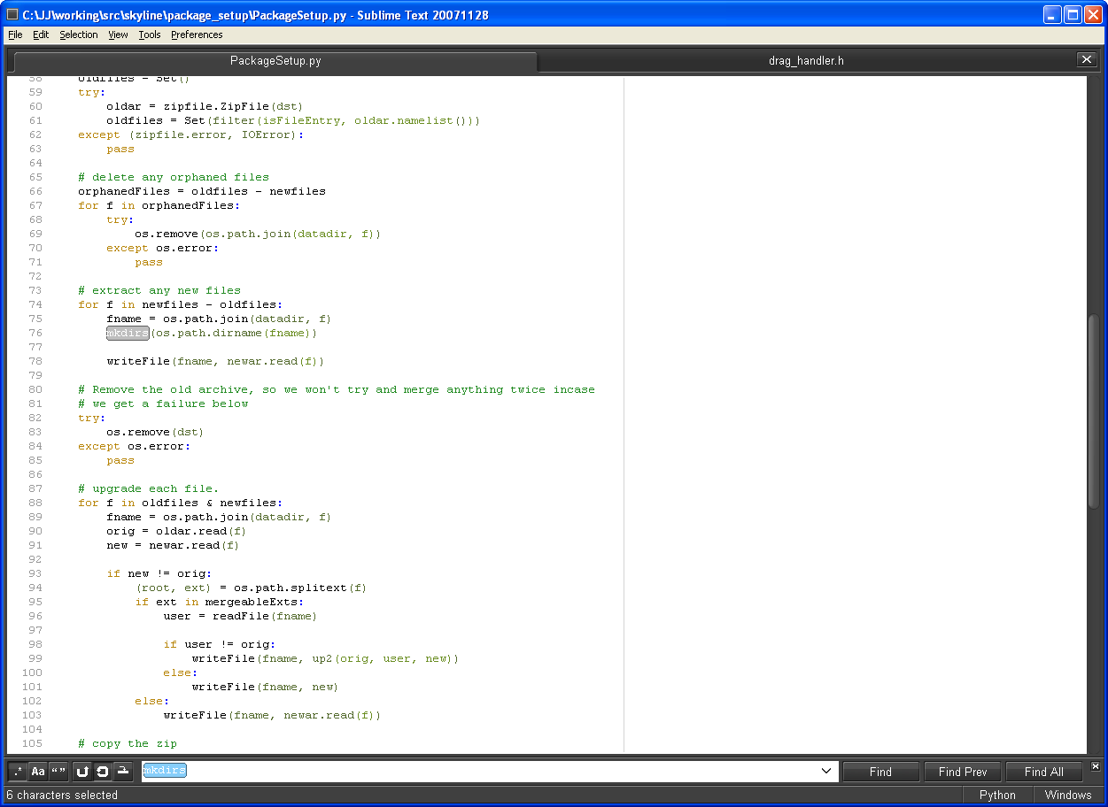Open the Preferences menu
Image resolution: width=1108 pixels, height=807 pixels.
click(197, 35)
